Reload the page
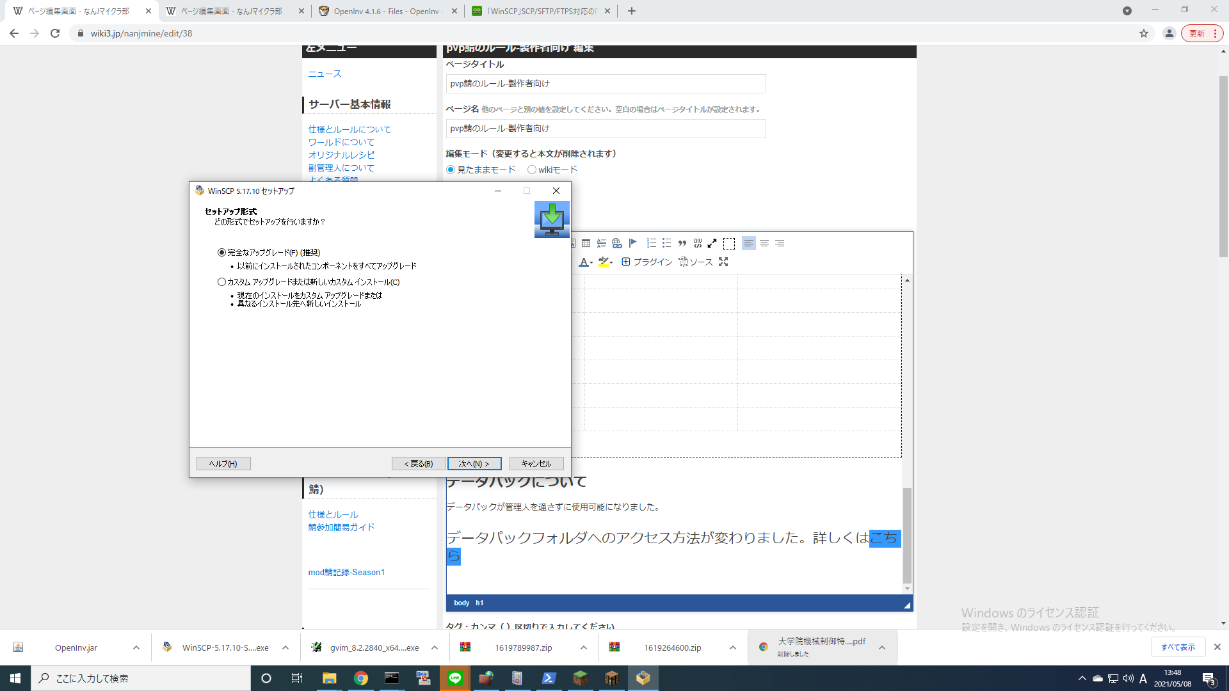This screenshot has width=1229, height=691. 55,33
